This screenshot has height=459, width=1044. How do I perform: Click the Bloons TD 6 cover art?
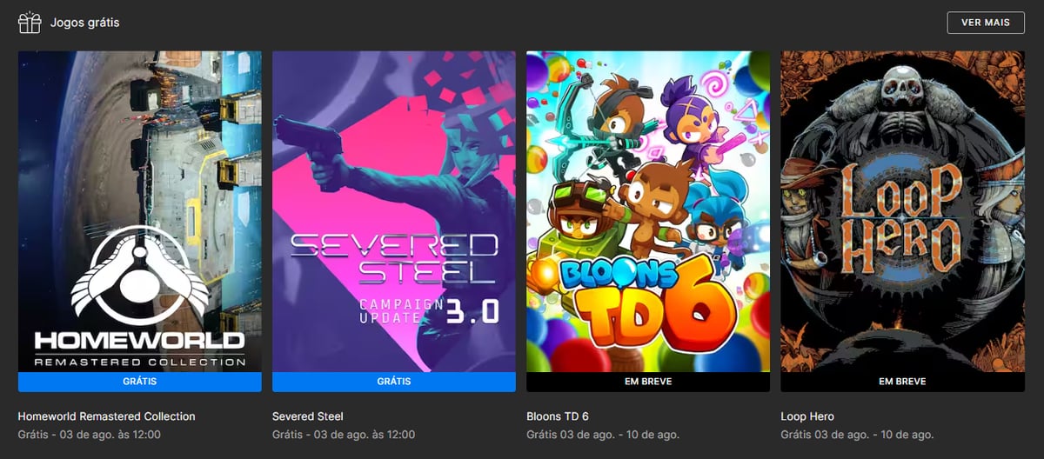click(x=648, y=211)
